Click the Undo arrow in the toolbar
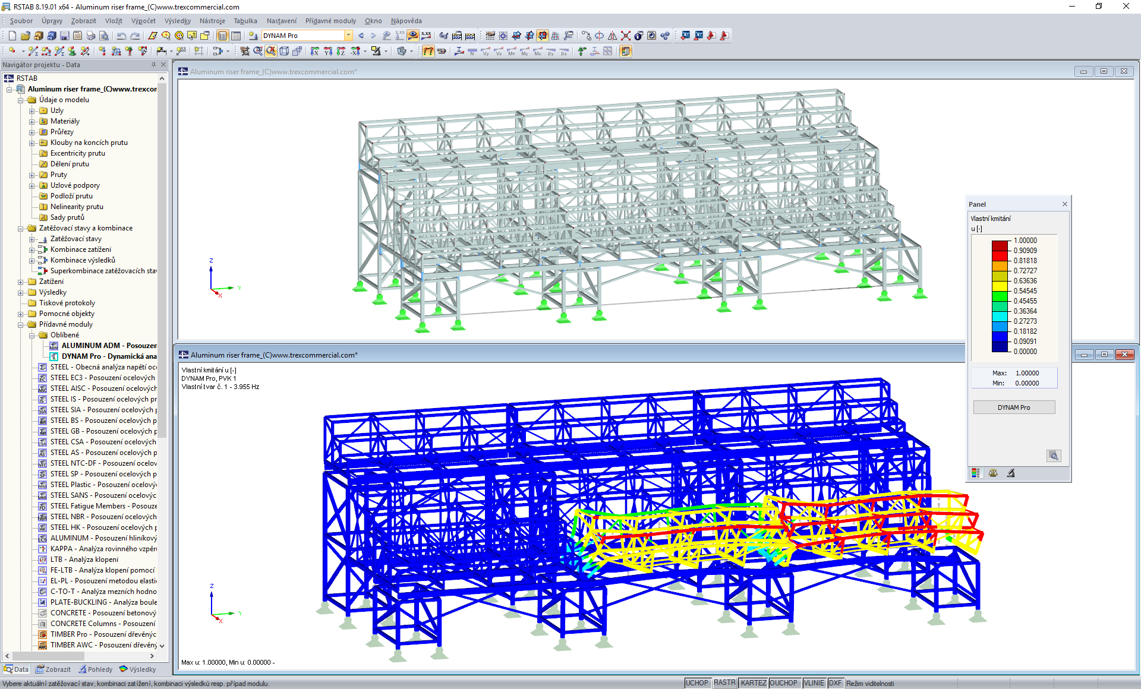The width and height of the screenshot is (1141, 689). pos(121,36)
